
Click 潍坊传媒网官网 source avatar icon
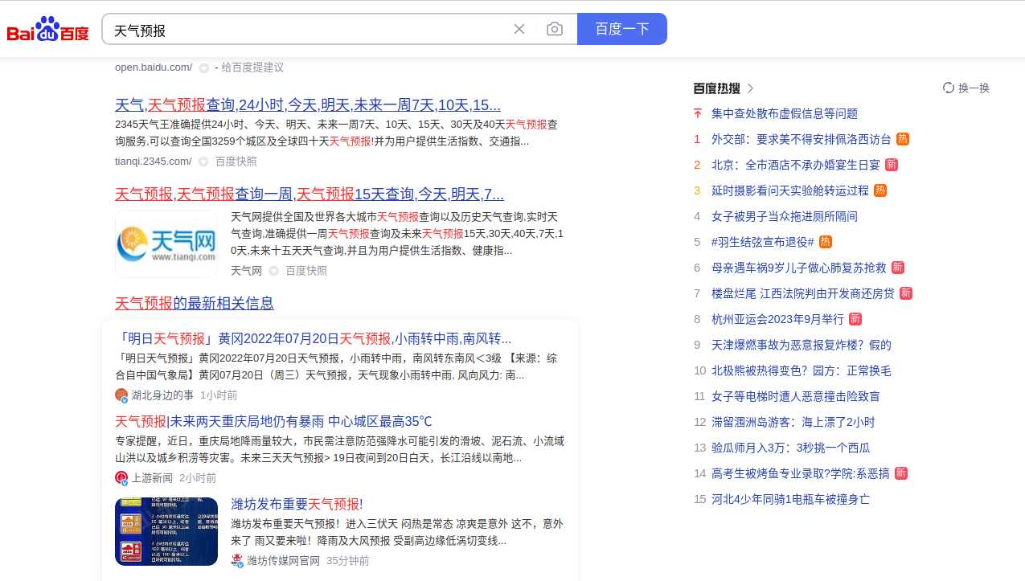pos(237,561)
